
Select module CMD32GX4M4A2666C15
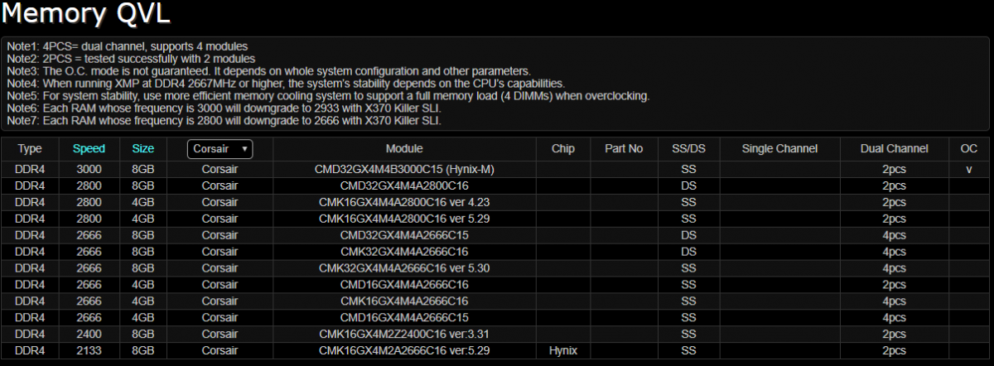coord(404,235)
